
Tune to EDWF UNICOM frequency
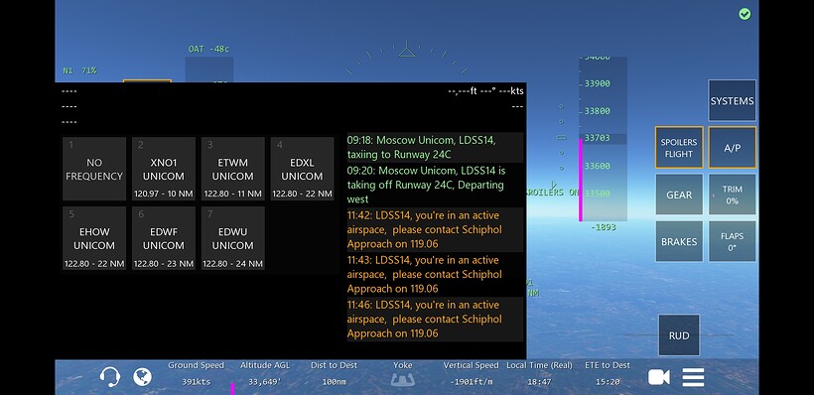click(x=164, y=238)
